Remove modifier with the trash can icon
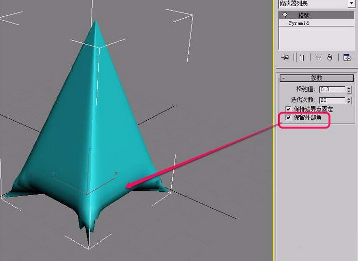The width and height of the screenshot is (358, 261). tap(330, 58)
